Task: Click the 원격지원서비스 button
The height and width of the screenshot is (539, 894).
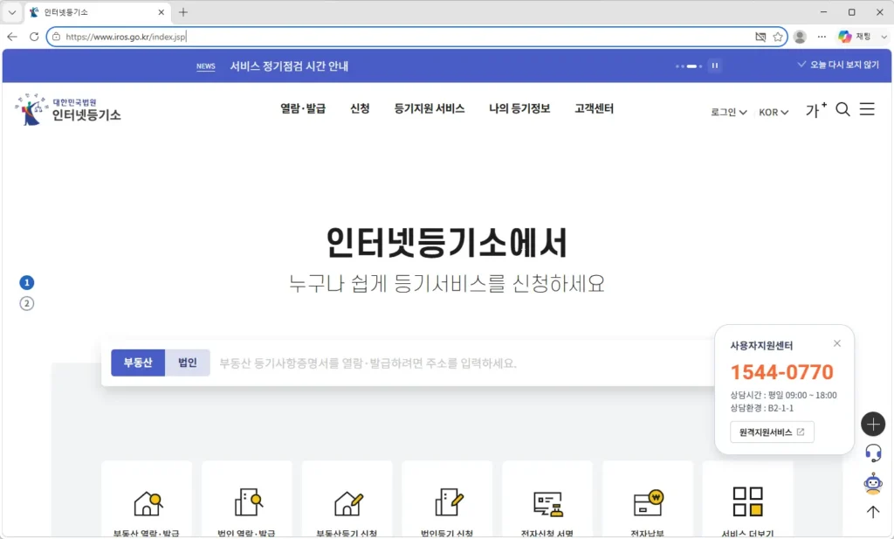Action: coord(772,432)
